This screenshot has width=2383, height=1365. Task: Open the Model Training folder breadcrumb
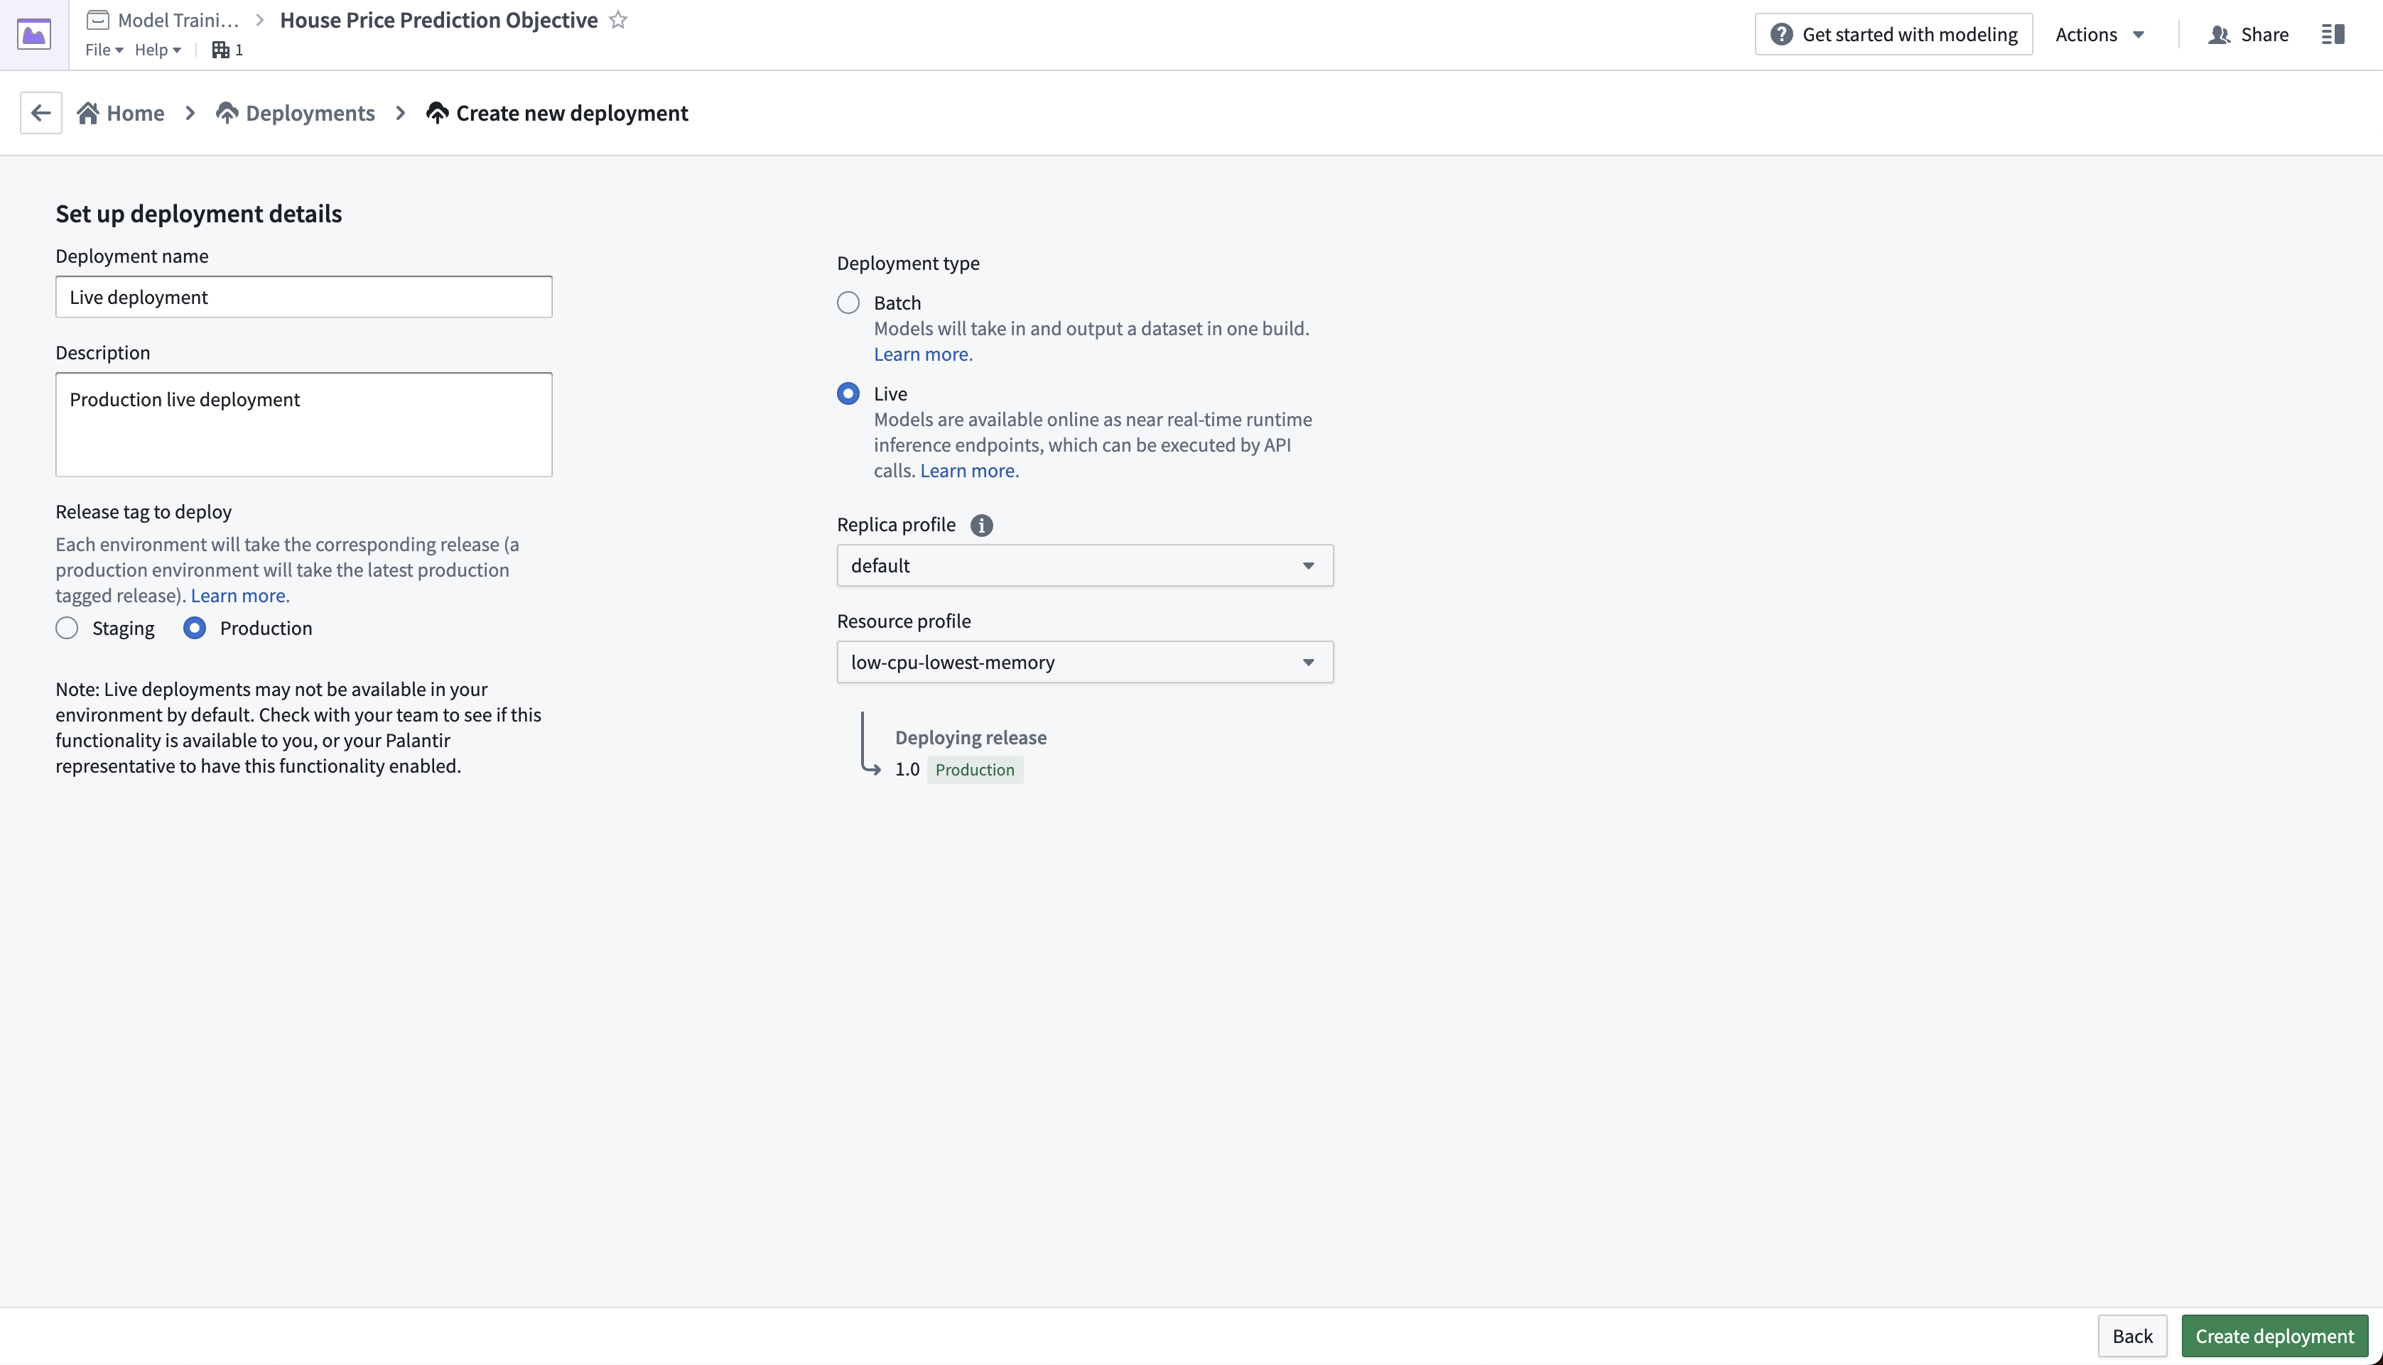[163, 20]
